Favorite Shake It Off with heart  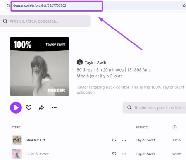click(x=114, y=140)
